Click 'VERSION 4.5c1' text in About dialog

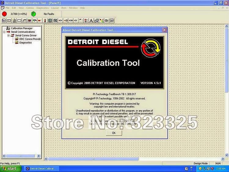151,83
